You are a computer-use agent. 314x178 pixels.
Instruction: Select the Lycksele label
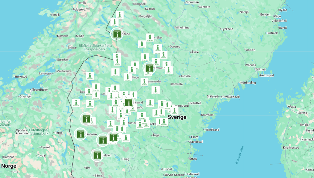coord(227,29)
